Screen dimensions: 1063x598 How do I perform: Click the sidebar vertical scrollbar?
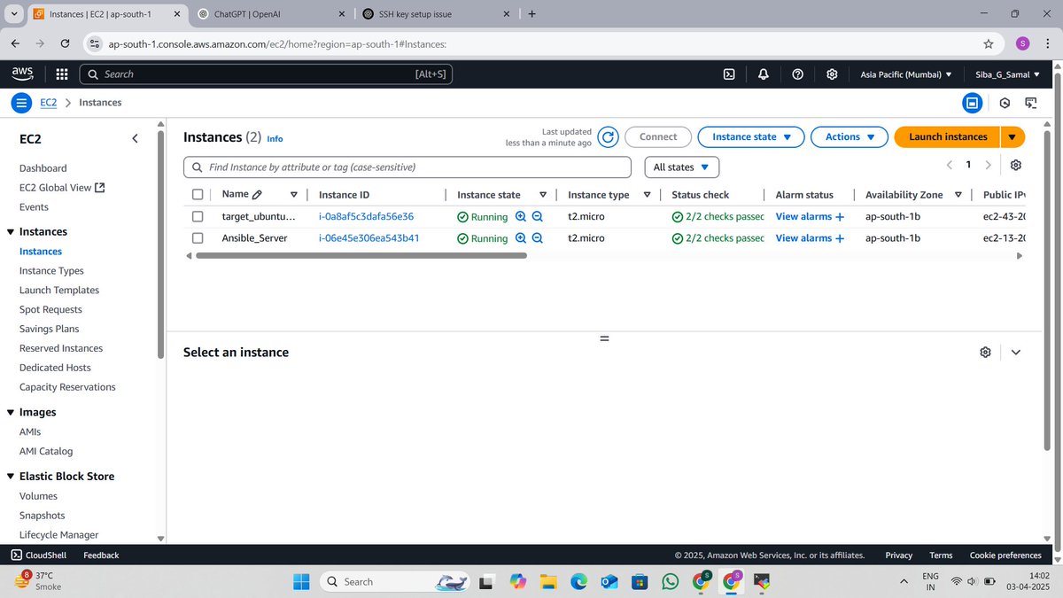tap(160, 245)
